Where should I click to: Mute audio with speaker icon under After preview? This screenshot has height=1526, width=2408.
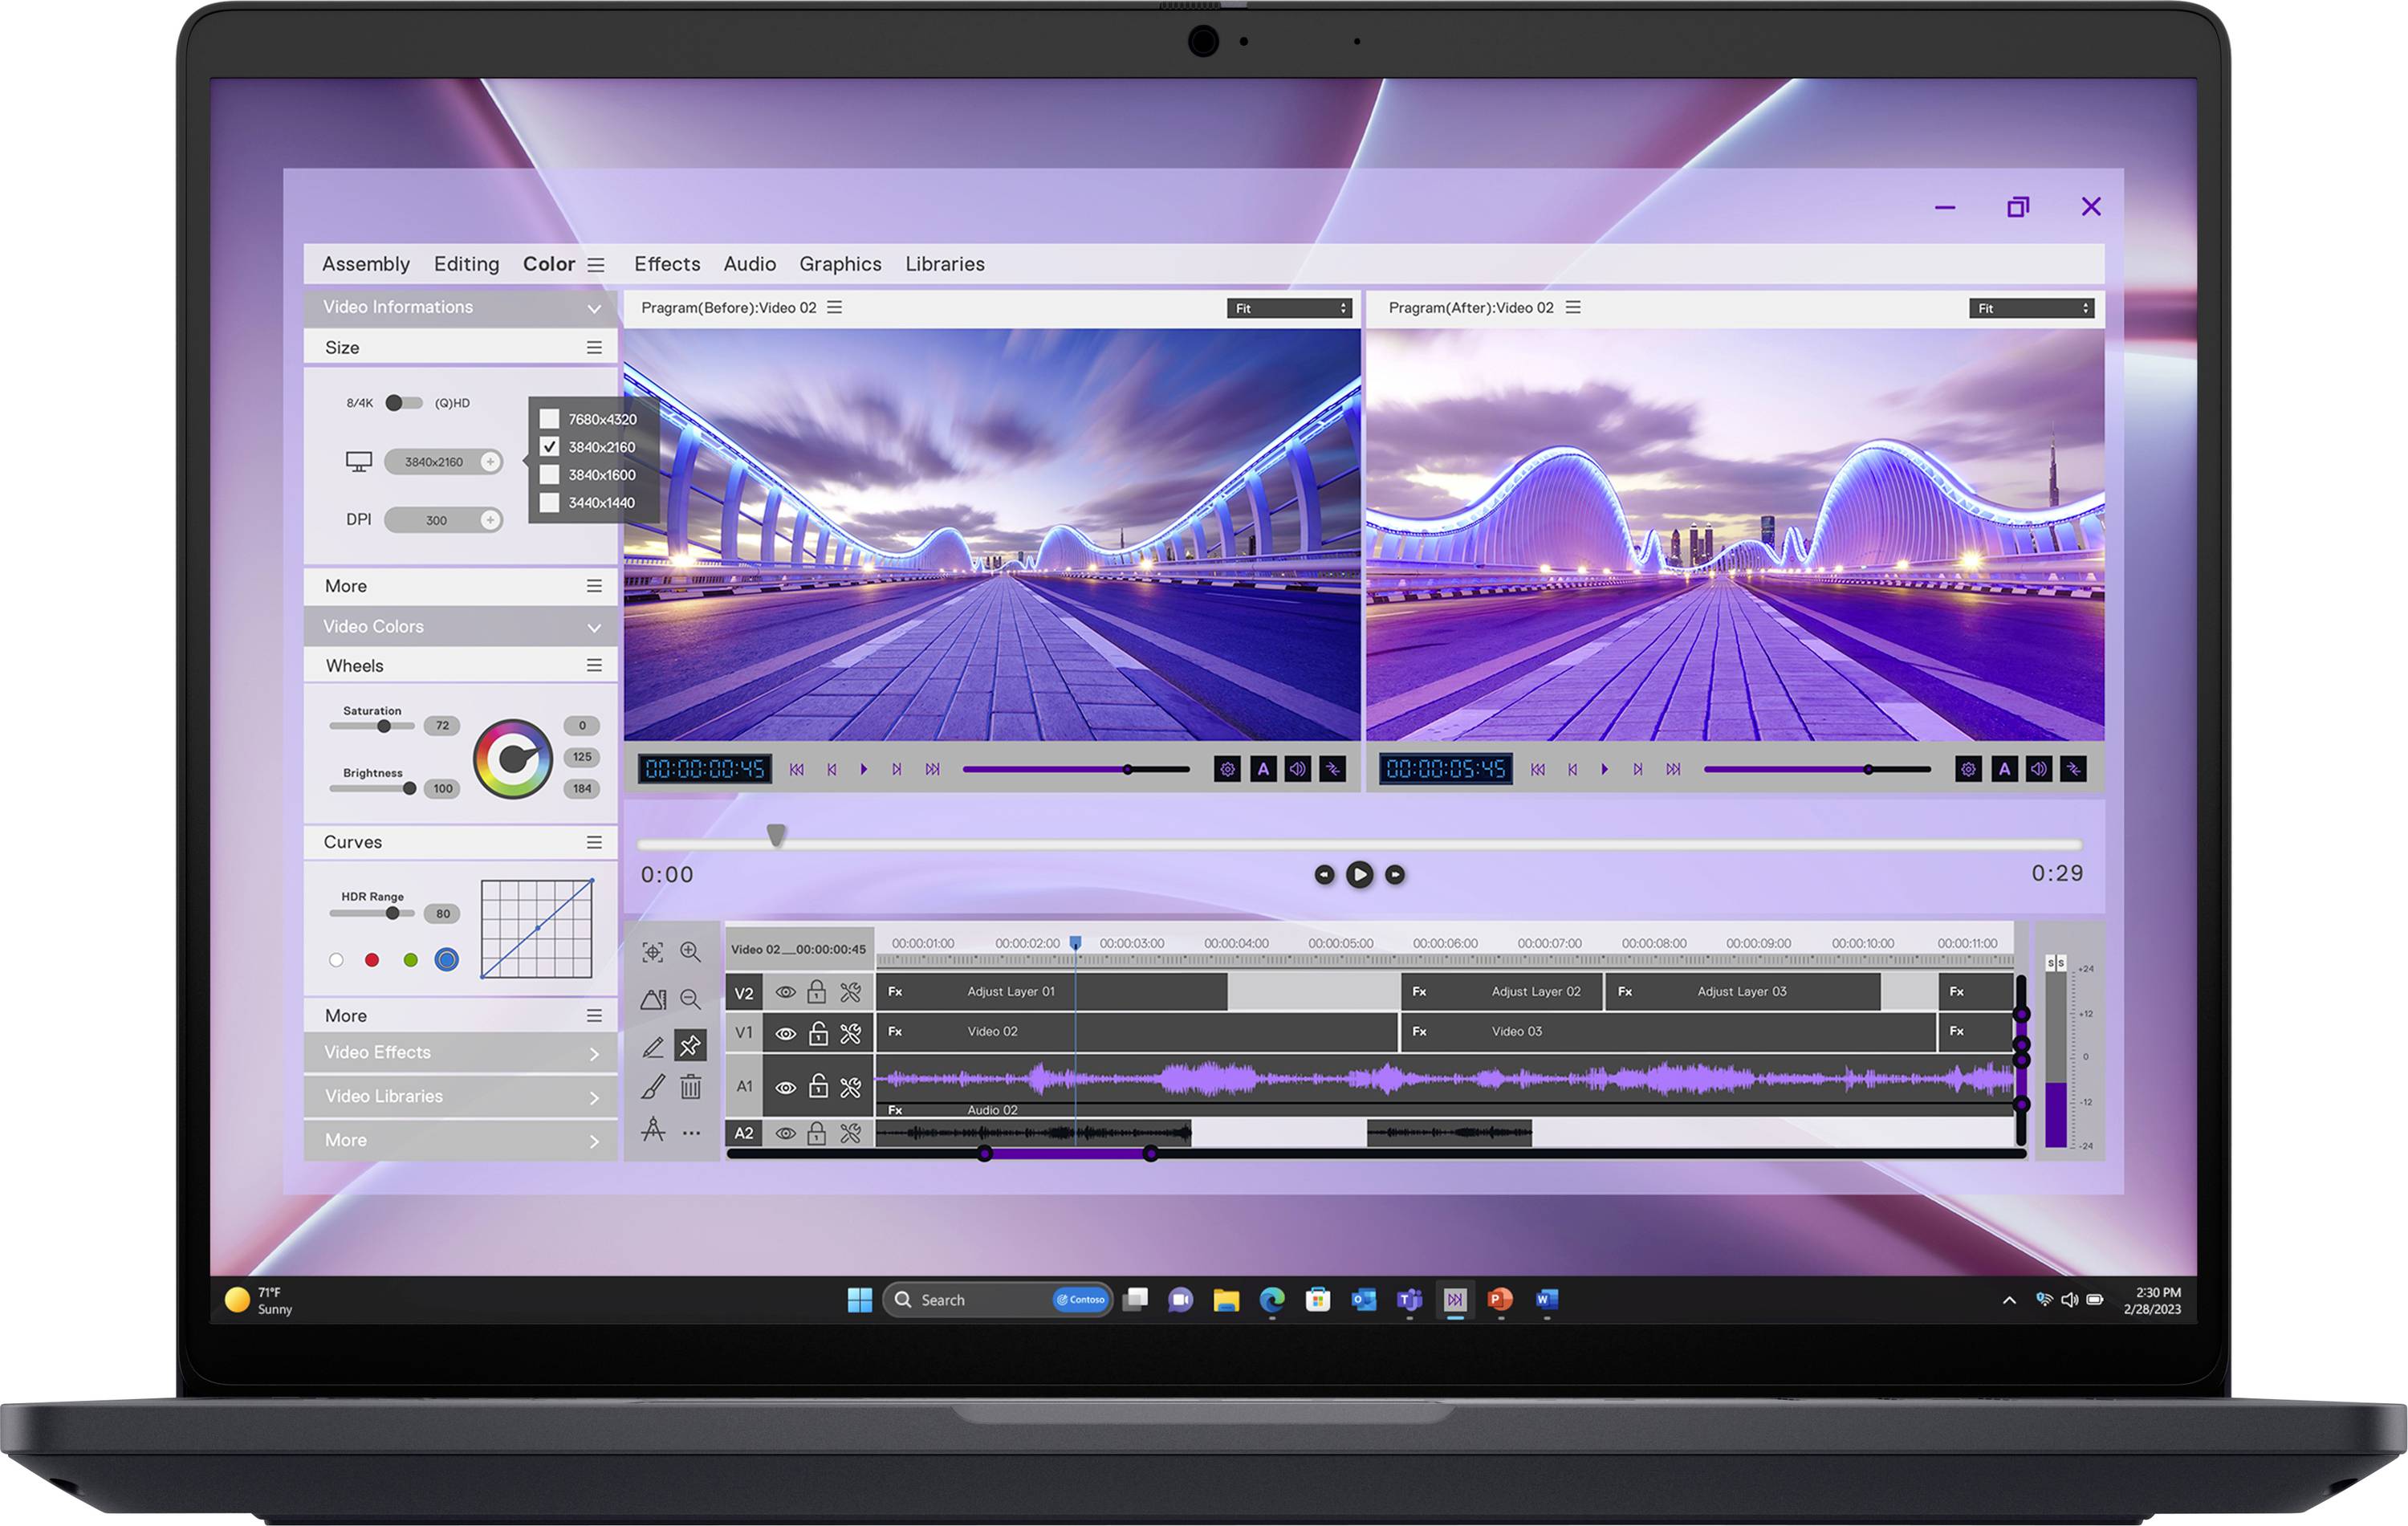2039,769
